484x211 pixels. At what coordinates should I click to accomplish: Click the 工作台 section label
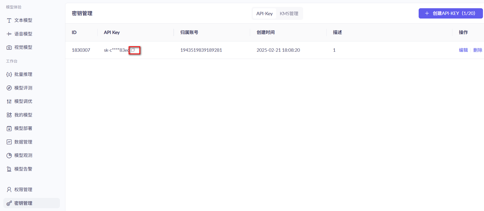[x=12, y=61]
